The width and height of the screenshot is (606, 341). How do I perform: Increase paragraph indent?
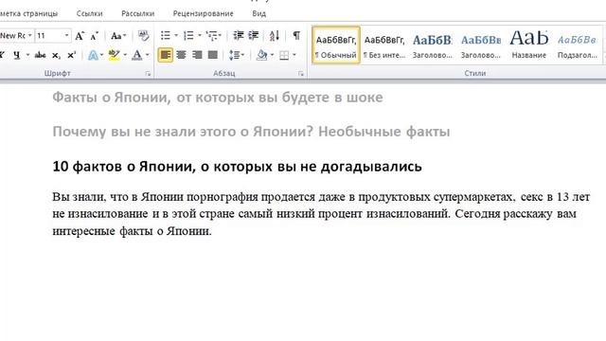pyautogui.click(x=254, y=36)
